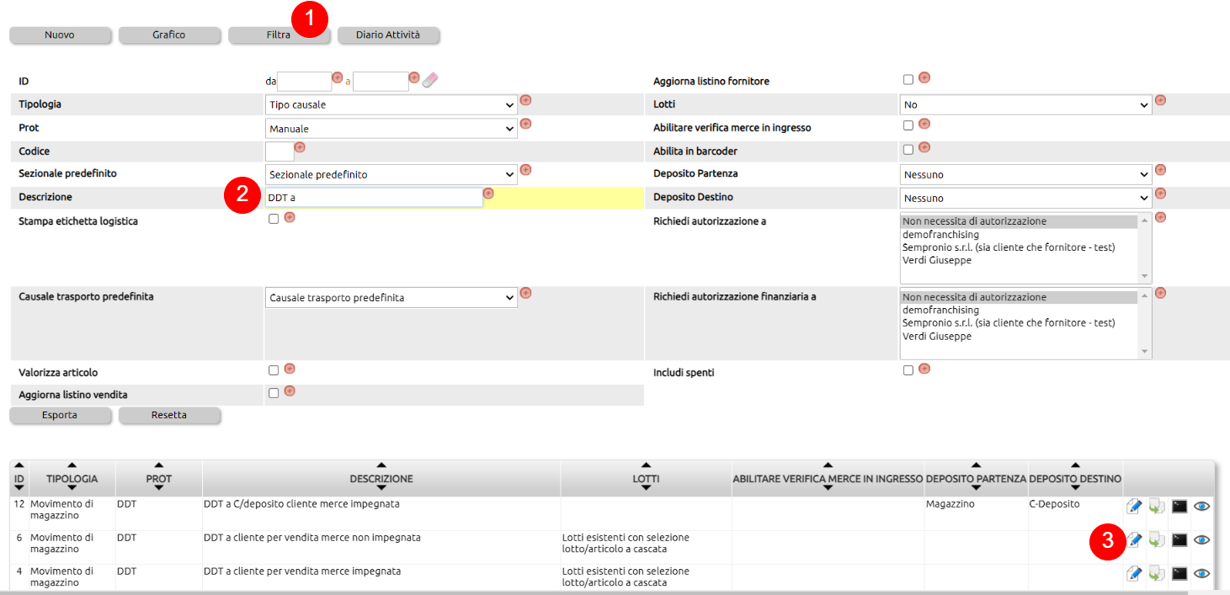This screenshot has height=595, width=1230.
Task: Toggle the Includi spenti checkbox
Action: coord(908,370)
